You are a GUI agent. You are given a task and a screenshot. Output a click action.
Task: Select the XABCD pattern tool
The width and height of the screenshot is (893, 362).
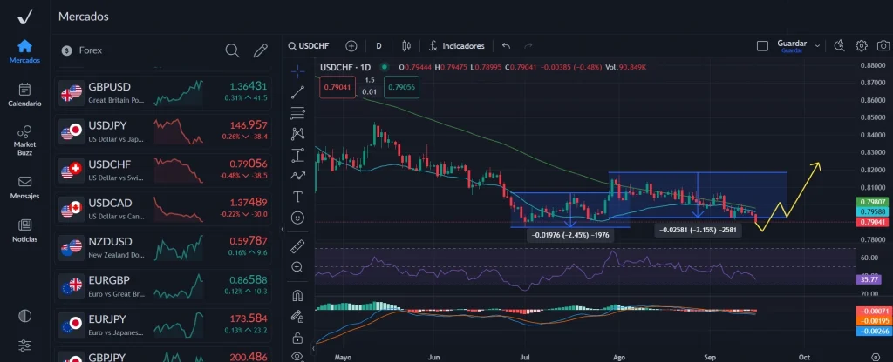pos(297,134)
